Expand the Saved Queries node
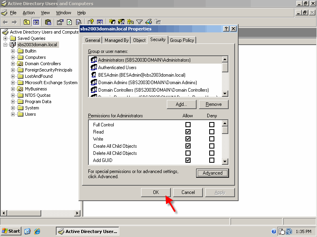This screenshot has width=317, height=237. 5,38
